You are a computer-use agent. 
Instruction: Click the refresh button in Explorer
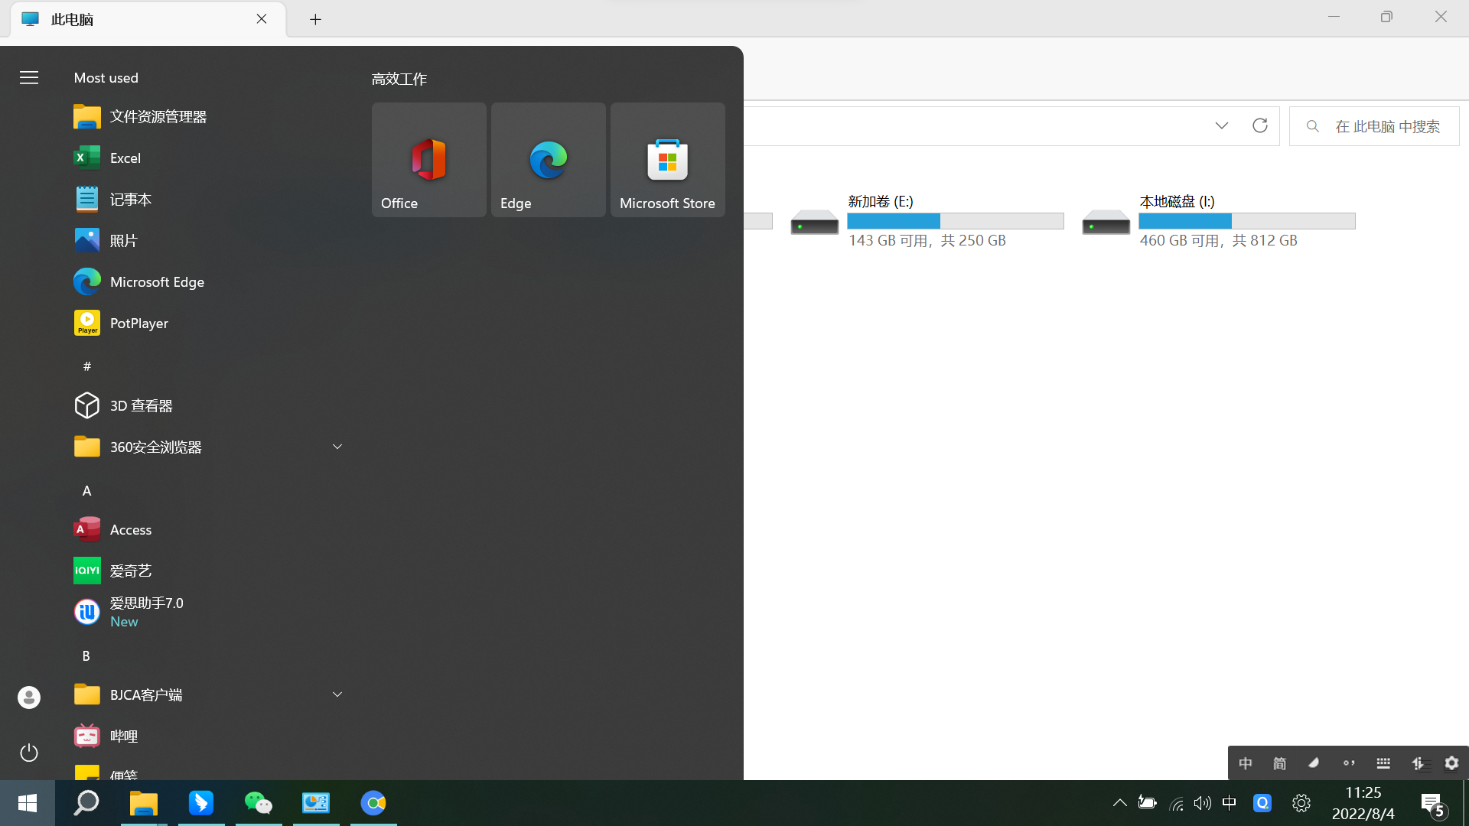[x=1259, y=126]
